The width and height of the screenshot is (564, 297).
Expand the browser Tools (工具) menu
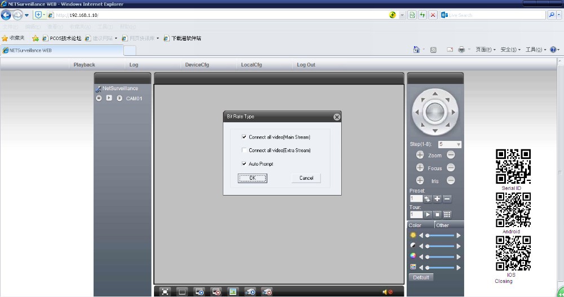pyautogui.click(x=535, y=50)
